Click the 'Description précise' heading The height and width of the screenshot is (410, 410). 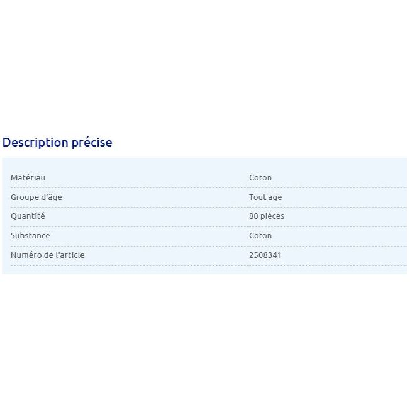coord(57,143)
